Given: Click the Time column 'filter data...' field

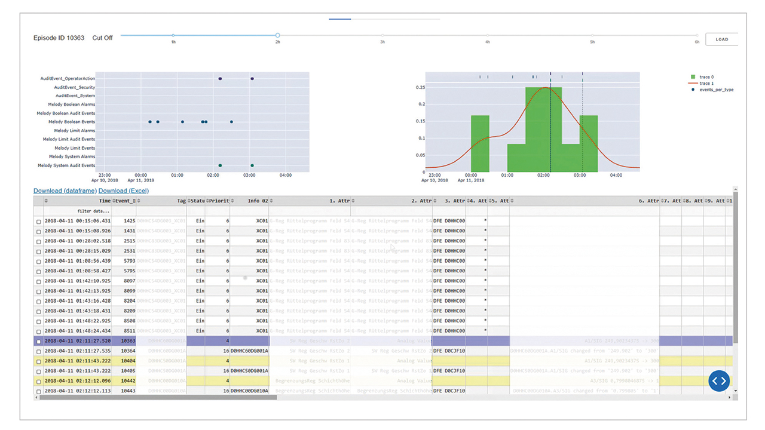Looking at the screenshot, I should [x=78, y=211].
